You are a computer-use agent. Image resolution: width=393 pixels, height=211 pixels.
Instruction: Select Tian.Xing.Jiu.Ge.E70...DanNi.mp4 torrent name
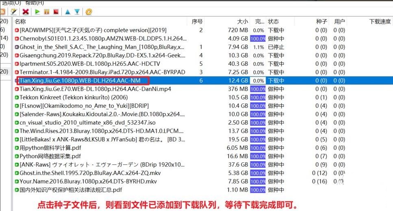coord(95,89)
